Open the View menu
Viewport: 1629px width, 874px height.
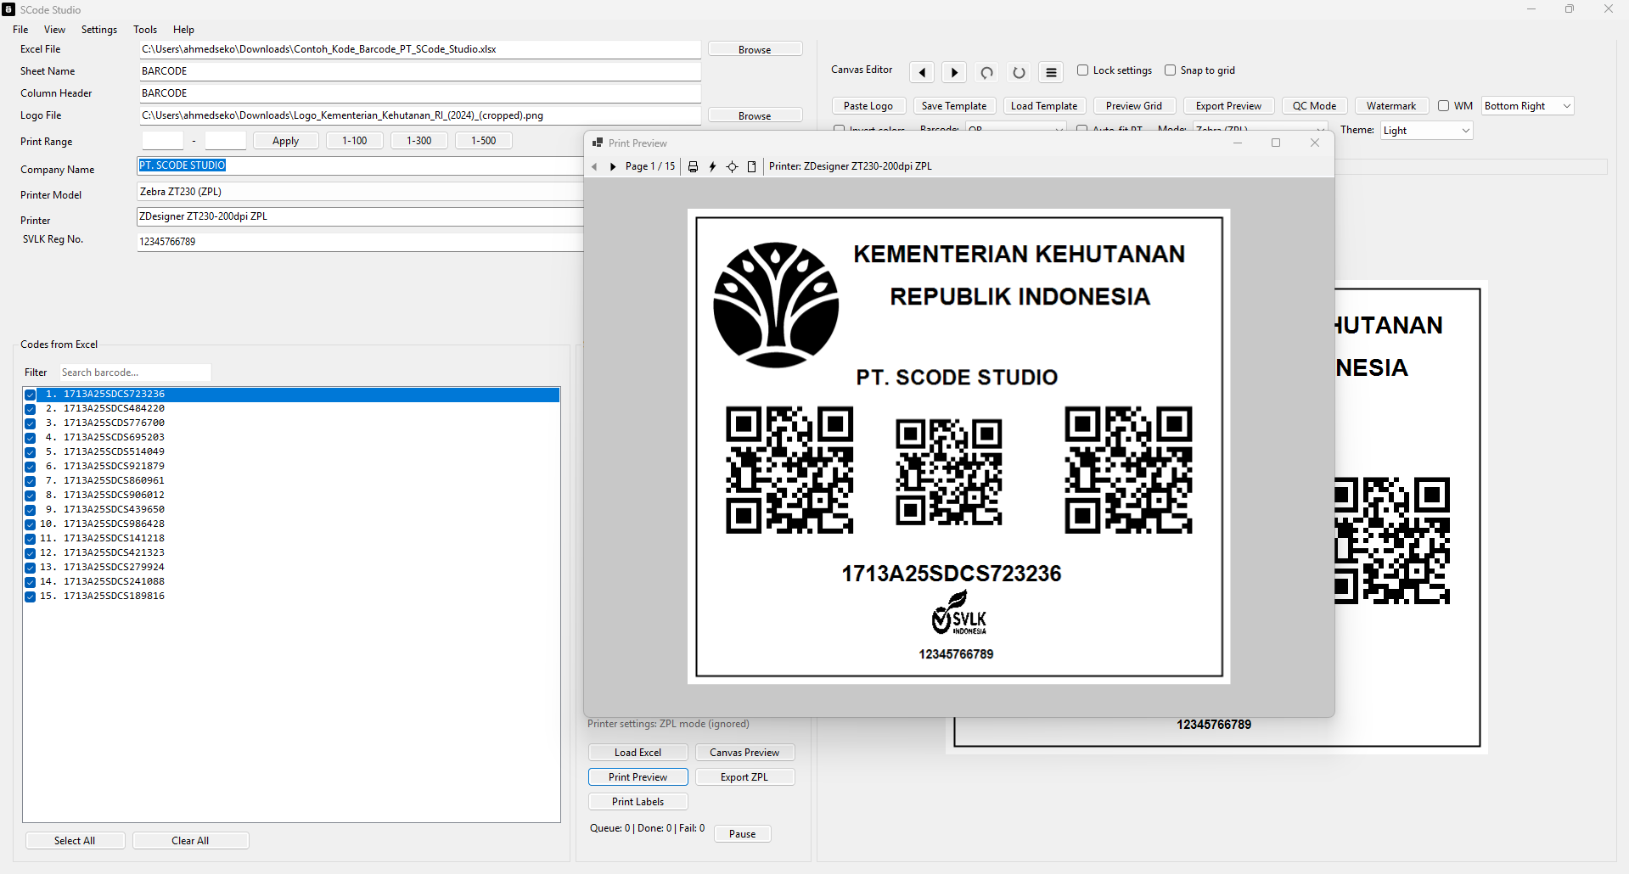coord(54,30)
